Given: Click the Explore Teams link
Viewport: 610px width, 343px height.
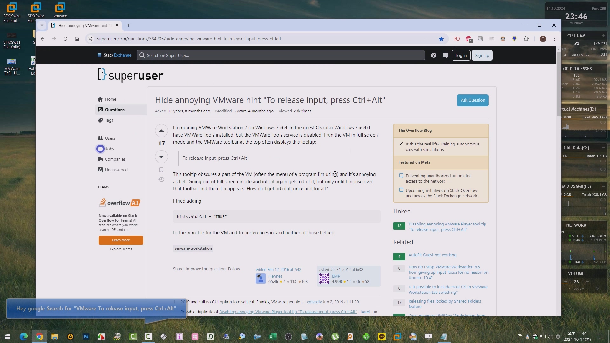Looking at the screenshot, I should (121, 249).
